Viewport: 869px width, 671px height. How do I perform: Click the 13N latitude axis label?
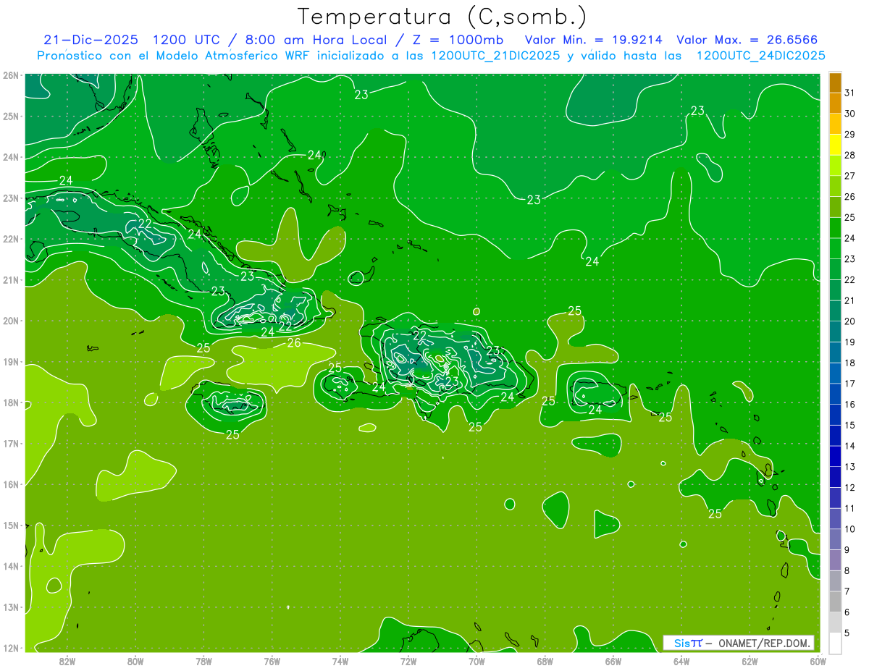(x=11, y=607)
